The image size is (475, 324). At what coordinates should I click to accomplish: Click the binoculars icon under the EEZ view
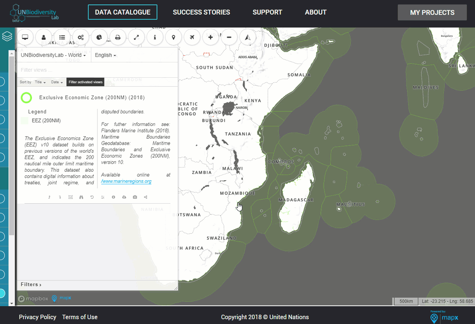(81, 197)
